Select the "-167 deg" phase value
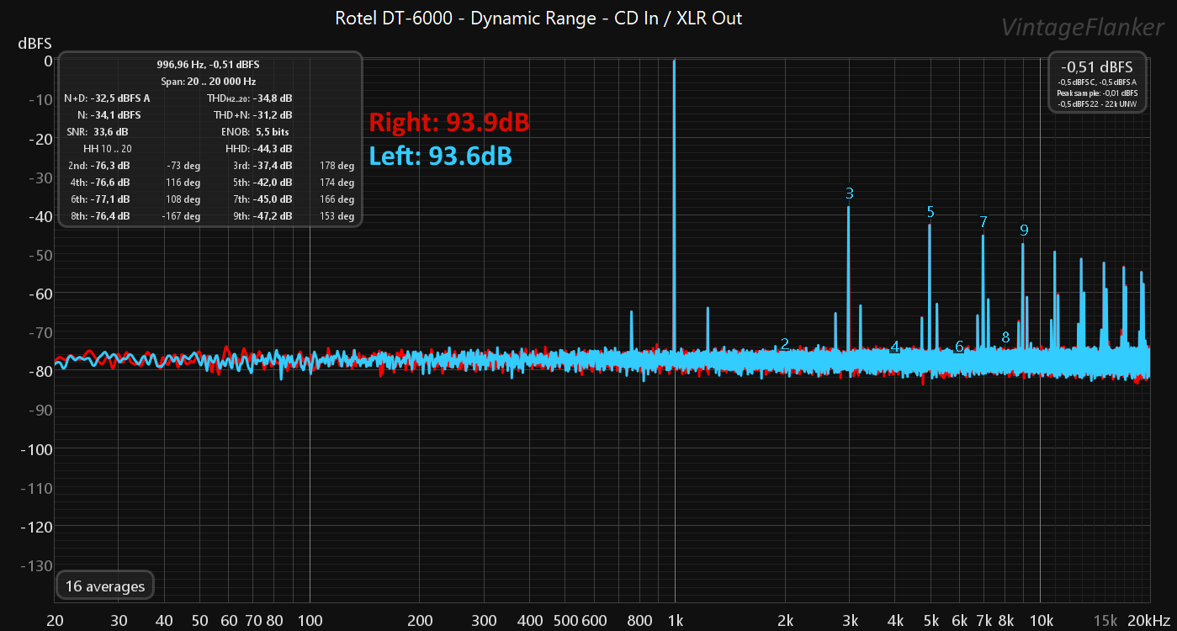This screenshot has height=631, width=1177. [x=181, y=216]
